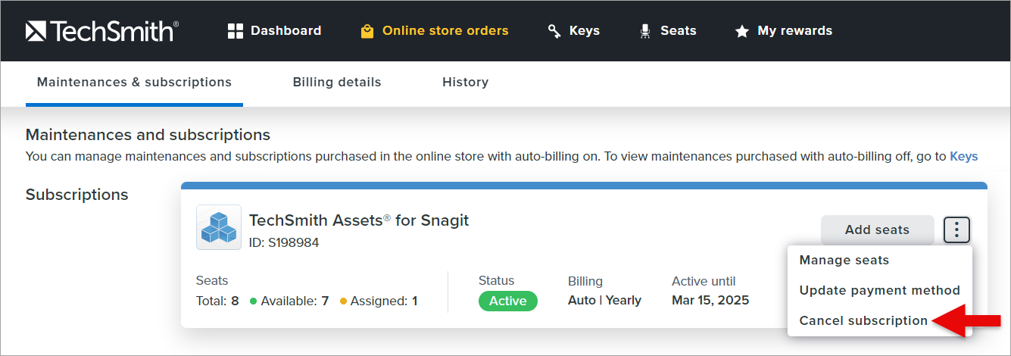Click the Keys wrench icon
The width and height of the screenshot is (1011, 356).
point(554,31)
